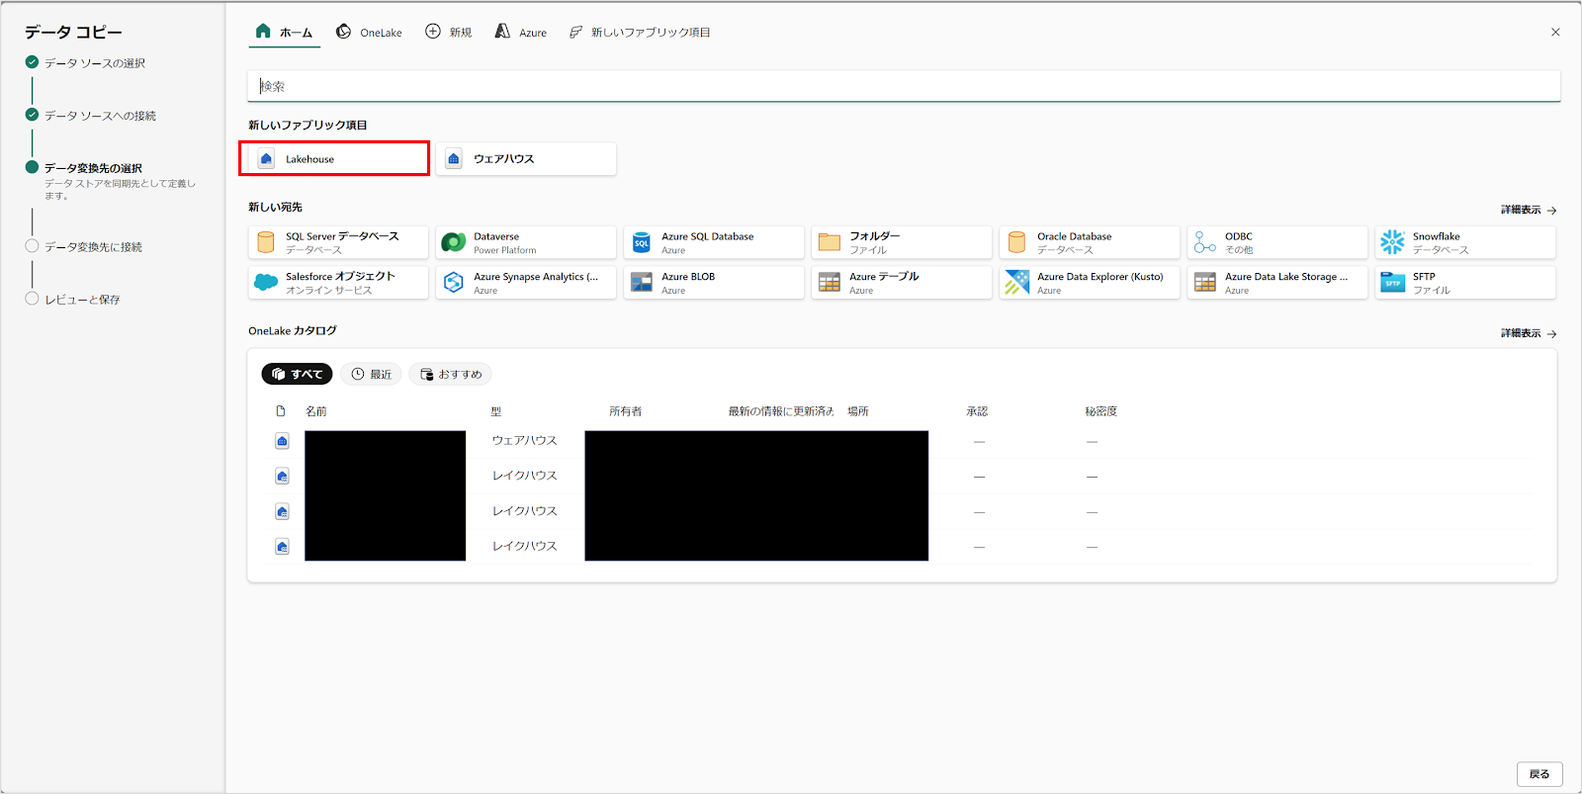Click the SFTP icon

coord(1393,283)
